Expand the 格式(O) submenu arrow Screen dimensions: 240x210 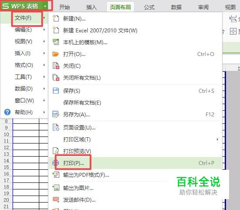pyautogui.click(x=44, y=65)
